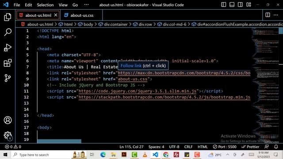Change the UTF-8 encoding setting
Screen dimensions: 283x159
(174, 147)
